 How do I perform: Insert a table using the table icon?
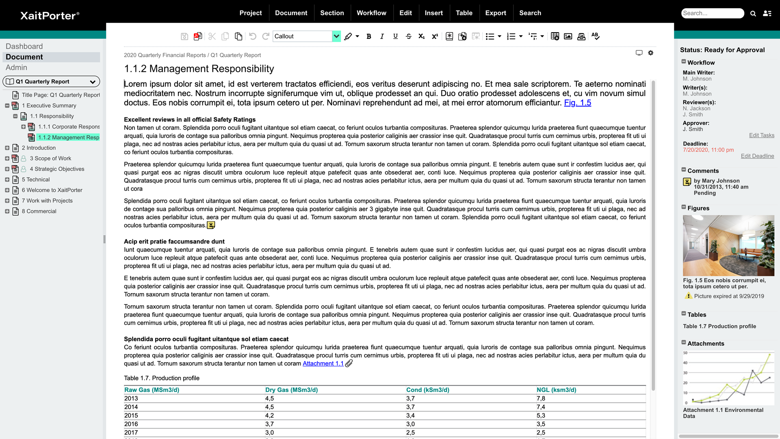(555, 36)
